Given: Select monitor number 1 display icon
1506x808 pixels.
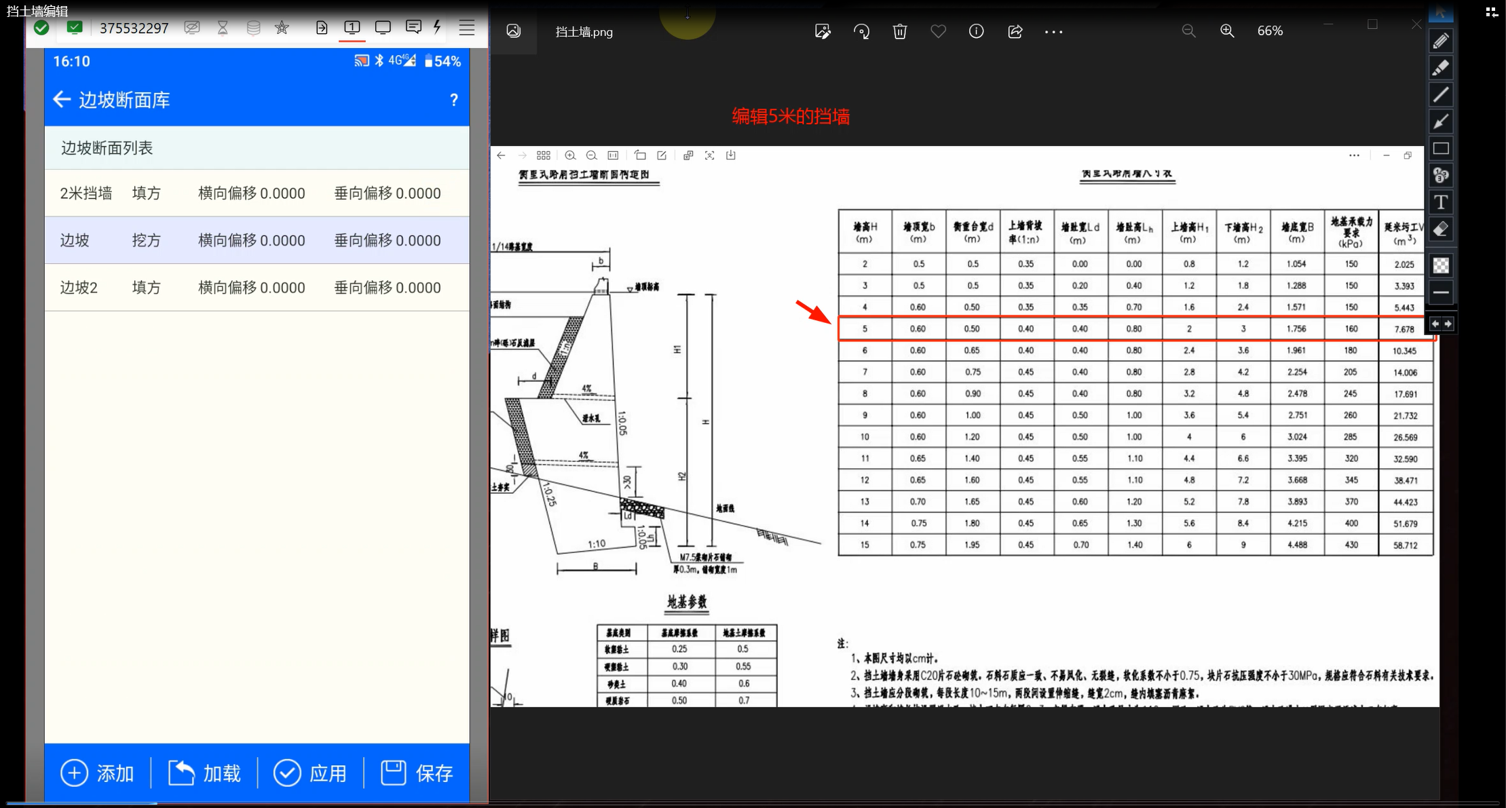Looking at the screenshot, I should (352, 27).
